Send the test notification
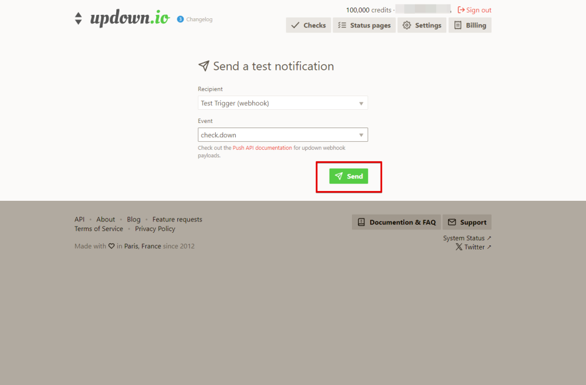586x385 pixels. pyautogui.click(x=349, y=176)
